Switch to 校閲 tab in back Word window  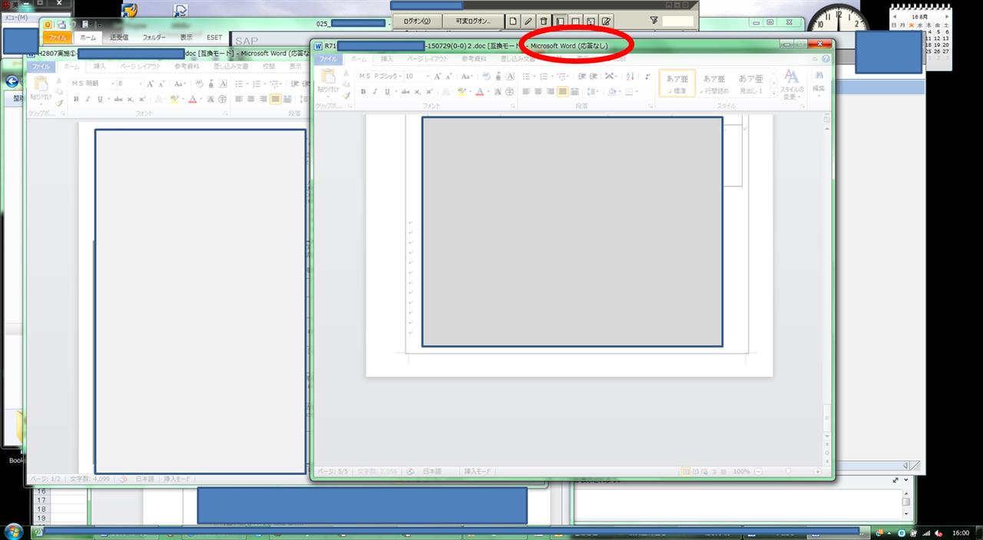point(269,67)
